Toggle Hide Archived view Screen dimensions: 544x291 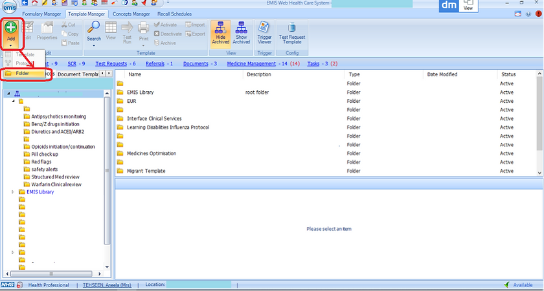(221, 33)
